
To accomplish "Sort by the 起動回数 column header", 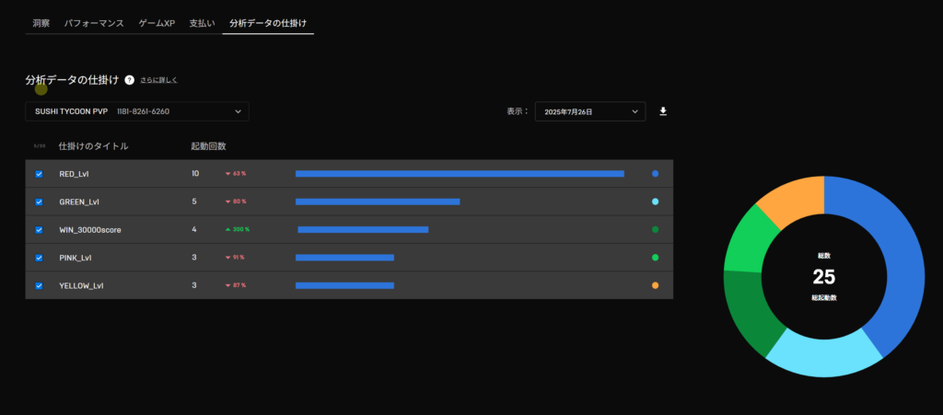I will [208, 145].
